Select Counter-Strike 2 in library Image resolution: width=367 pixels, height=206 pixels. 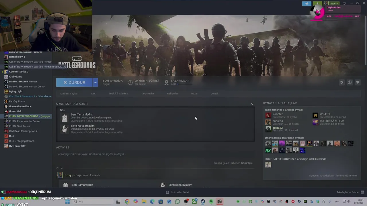(18, 72)
